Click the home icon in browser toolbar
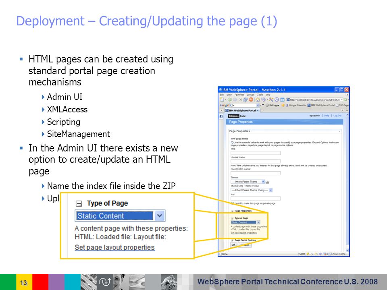The width and height of the screenshot is (387, 290). (x=258, y=99)
